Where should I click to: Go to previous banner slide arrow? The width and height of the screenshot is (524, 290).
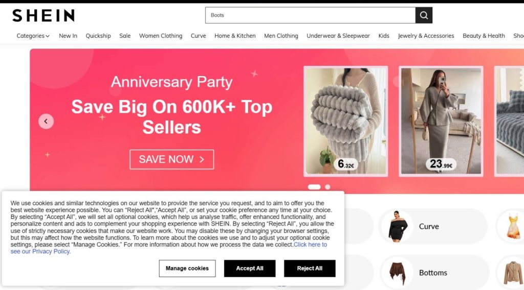pos(46,122)
